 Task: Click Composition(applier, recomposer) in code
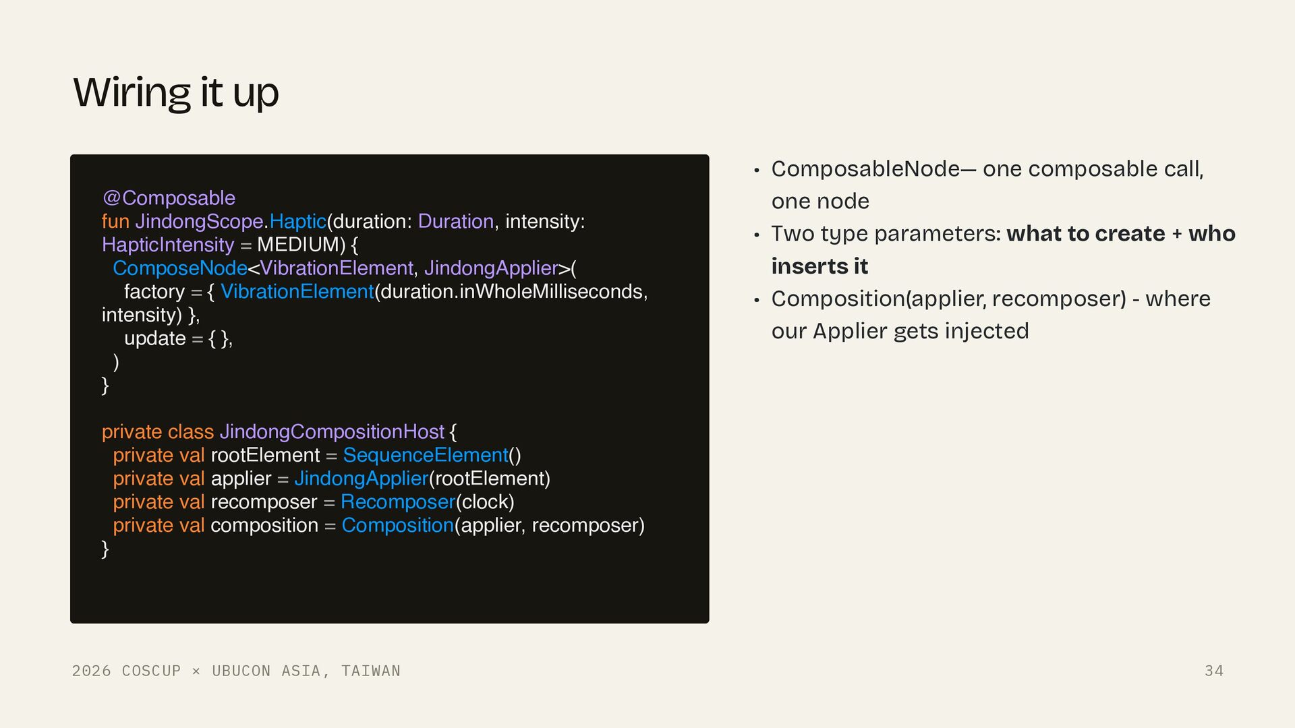click(x=493, y=525)
